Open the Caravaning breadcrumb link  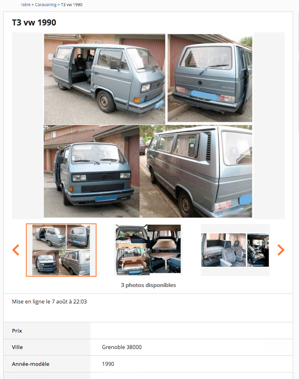[46, 5]
